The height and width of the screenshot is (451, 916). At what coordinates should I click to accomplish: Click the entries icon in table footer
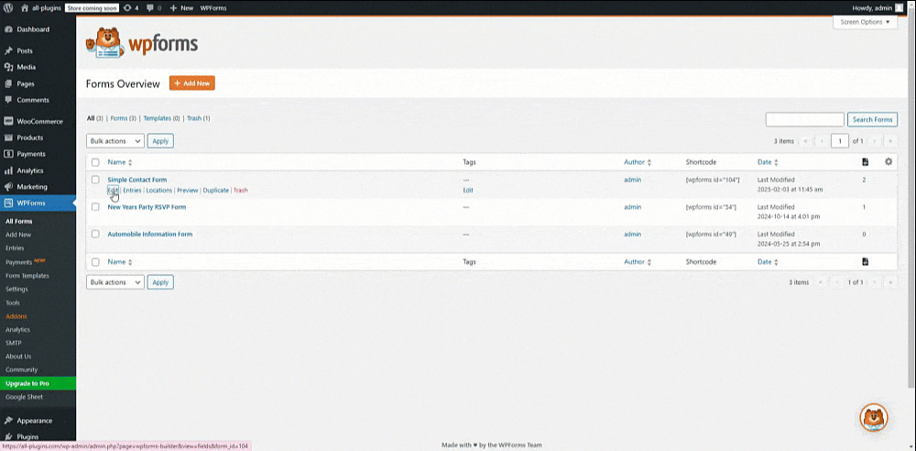tap(866, 262)
